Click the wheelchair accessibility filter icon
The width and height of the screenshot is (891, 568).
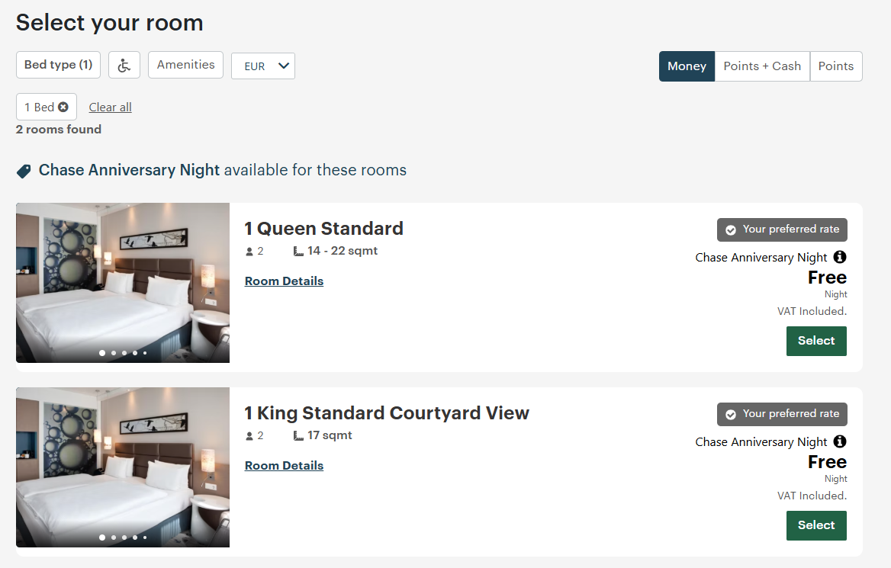coord(124,65)
